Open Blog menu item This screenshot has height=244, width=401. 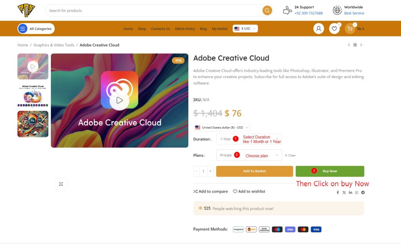(203, 29)
